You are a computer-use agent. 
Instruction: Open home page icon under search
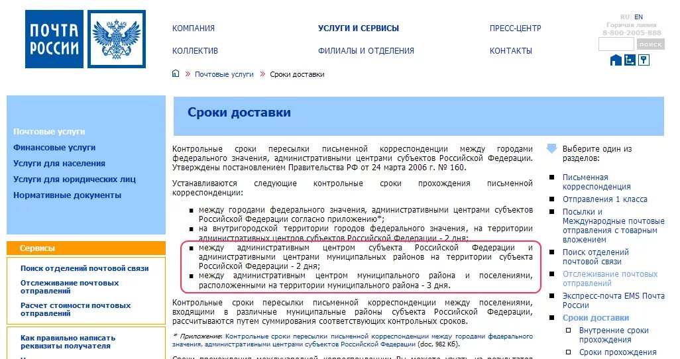[x=616, y=60]
